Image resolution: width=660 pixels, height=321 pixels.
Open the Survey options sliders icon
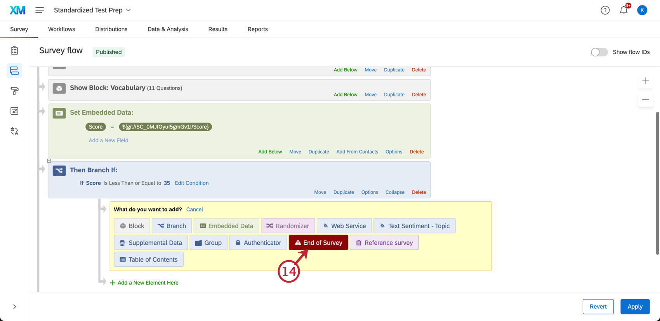[x=14, y=111]
